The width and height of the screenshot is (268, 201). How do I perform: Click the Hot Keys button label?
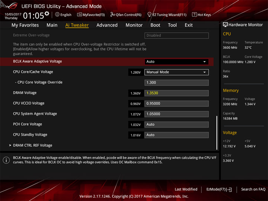(x=204, y=15)
